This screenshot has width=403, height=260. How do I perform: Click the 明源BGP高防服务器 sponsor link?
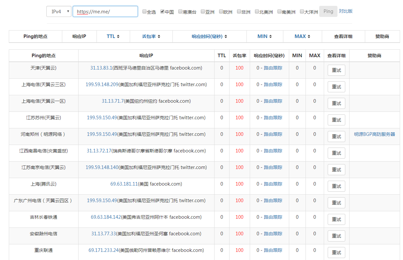[374, 134]
